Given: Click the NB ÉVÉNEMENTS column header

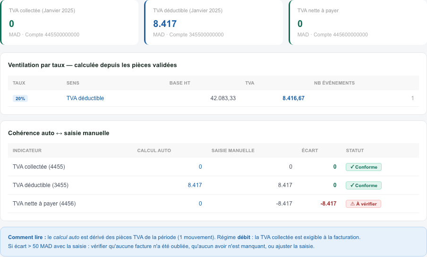Looking at the screenshot, I should coord(334,83).
